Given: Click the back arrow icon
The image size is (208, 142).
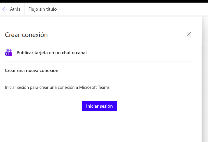Looking at the screenshot, I should coord(5,9).
